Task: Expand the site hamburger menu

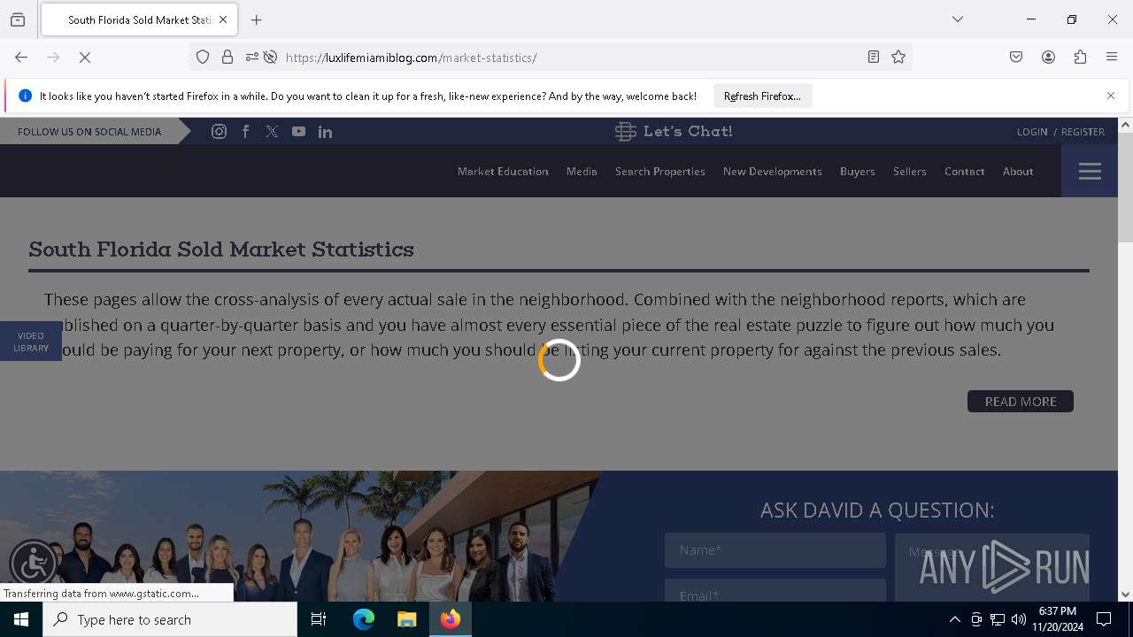Action: pyautogui.click(x=1090, y=171)
